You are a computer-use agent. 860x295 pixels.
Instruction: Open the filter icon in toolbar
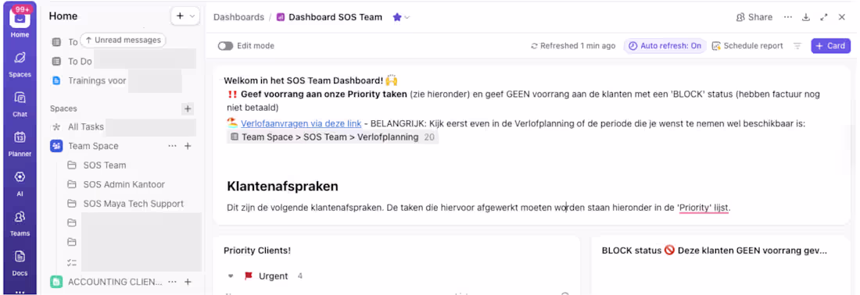pyautogui.click(x=797, y=46)
